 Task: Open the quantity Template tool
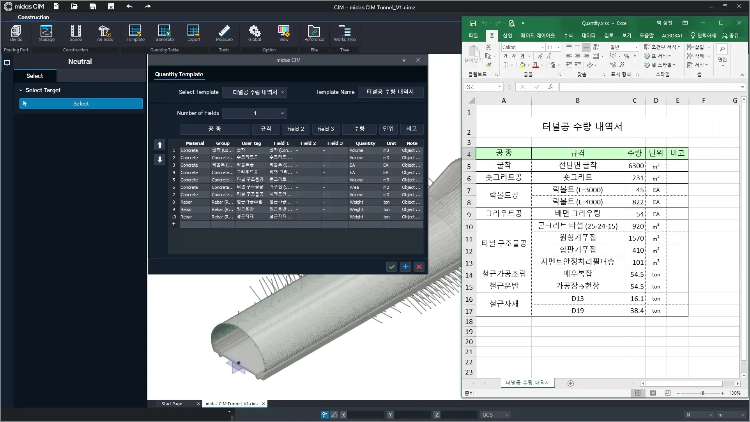click(x=135, y=33)
